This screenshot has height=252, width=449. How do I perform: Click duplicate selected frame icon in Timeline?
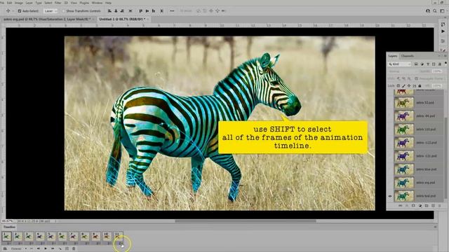[67, 248]
